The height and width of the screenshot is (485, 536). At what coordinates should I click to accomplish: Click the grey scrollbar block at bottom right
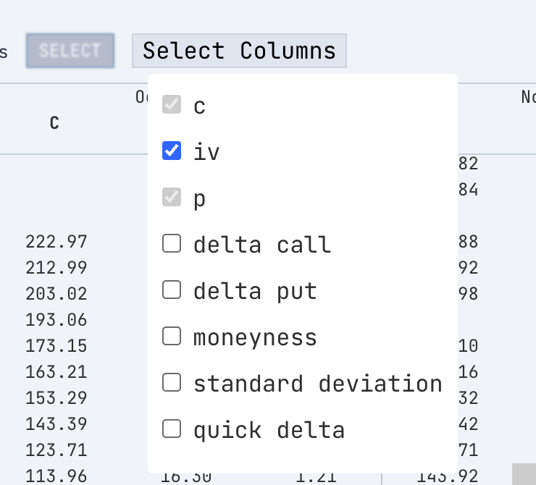(524, 474)
